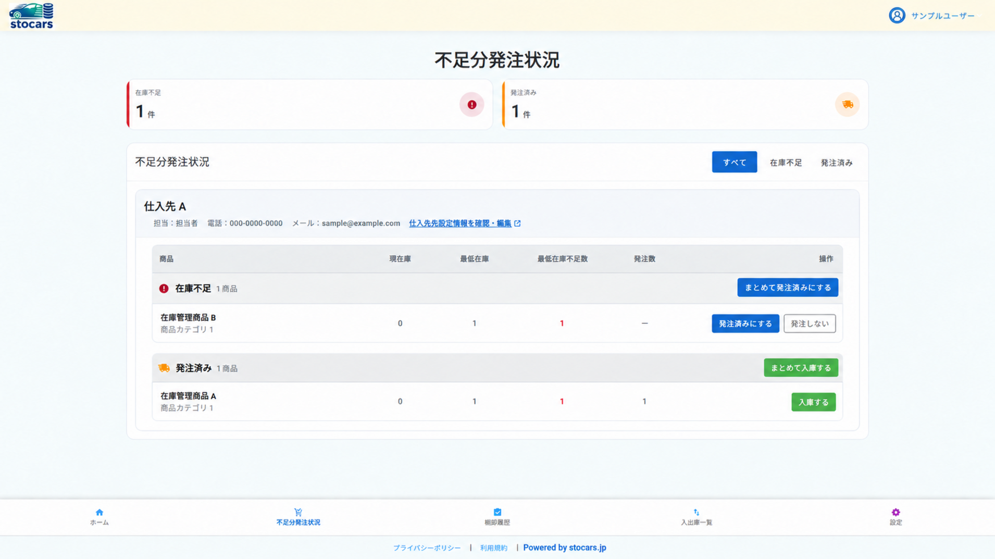Screen dimensions: 995x559
Task: Open 入出庫一覧 arrows icon
Action: click(696, 512)
